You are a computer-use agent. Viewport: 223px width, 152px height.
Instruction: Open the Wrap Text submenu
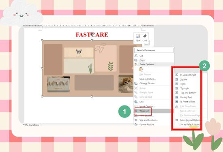pyautogui.click(x=154, y=111)
